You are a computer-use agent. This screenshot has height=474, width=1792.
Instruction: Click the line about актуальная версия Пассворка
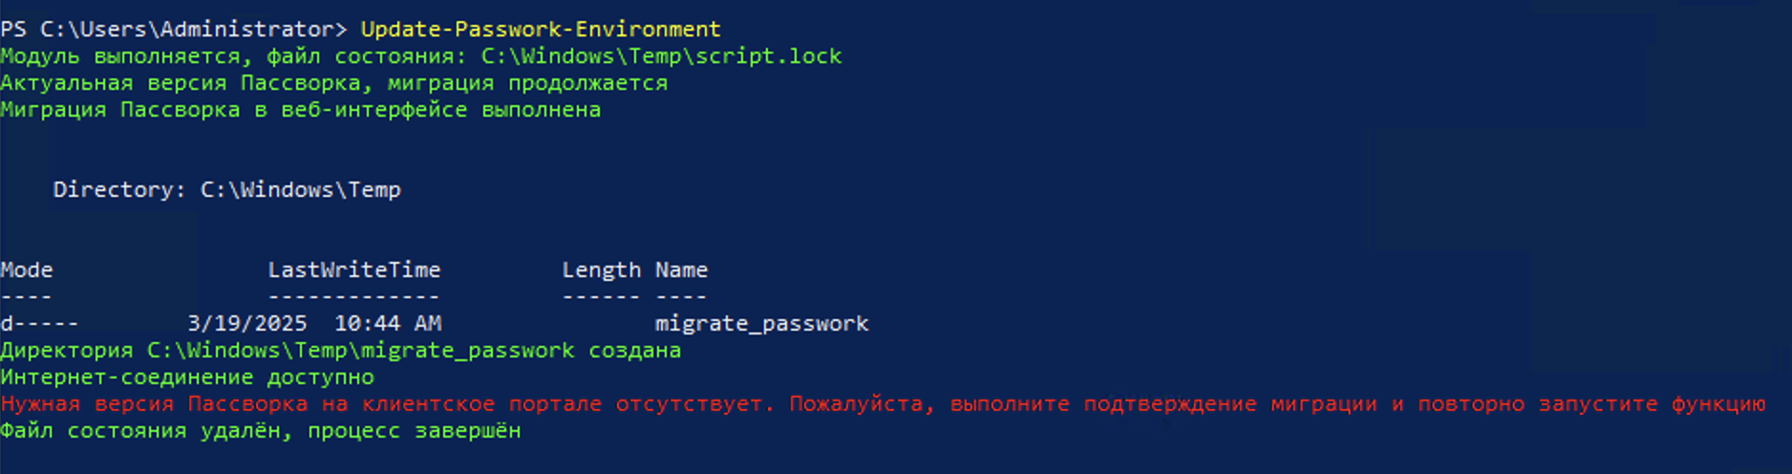(333, 83)
